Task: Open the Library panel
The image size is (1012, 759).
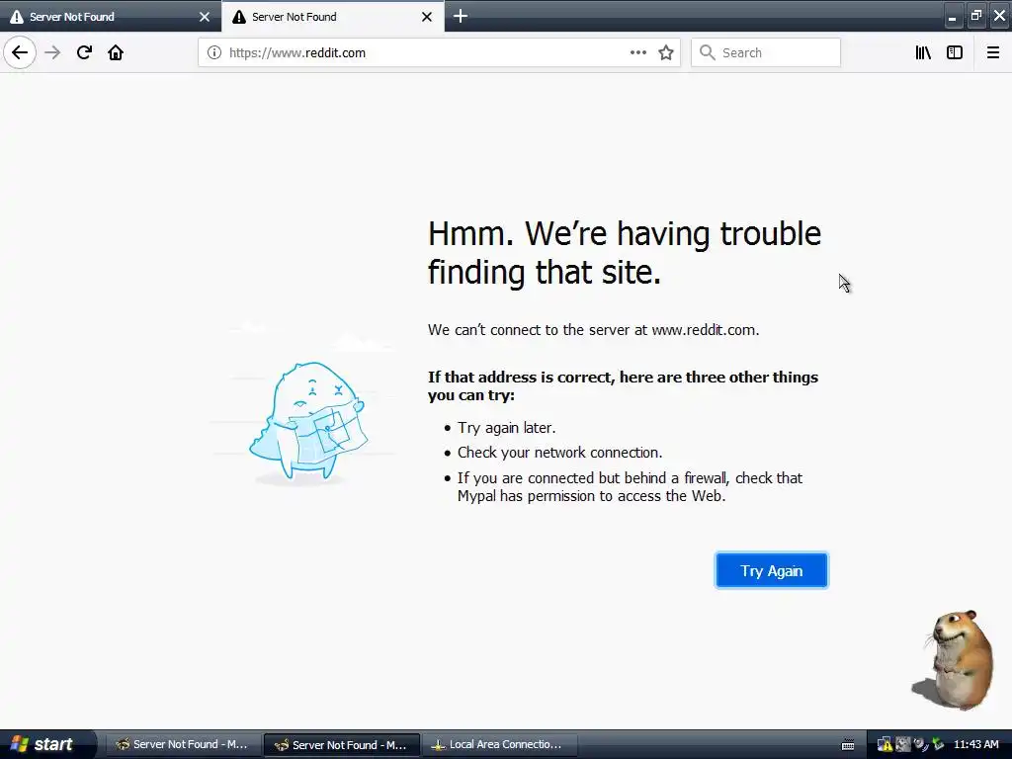Action: 923,52
